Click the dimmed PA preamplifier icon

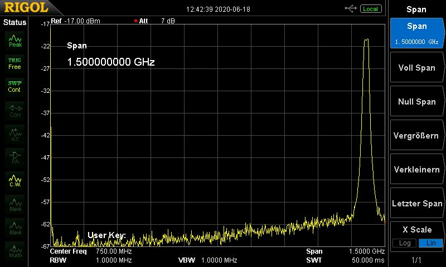point(15,157)
